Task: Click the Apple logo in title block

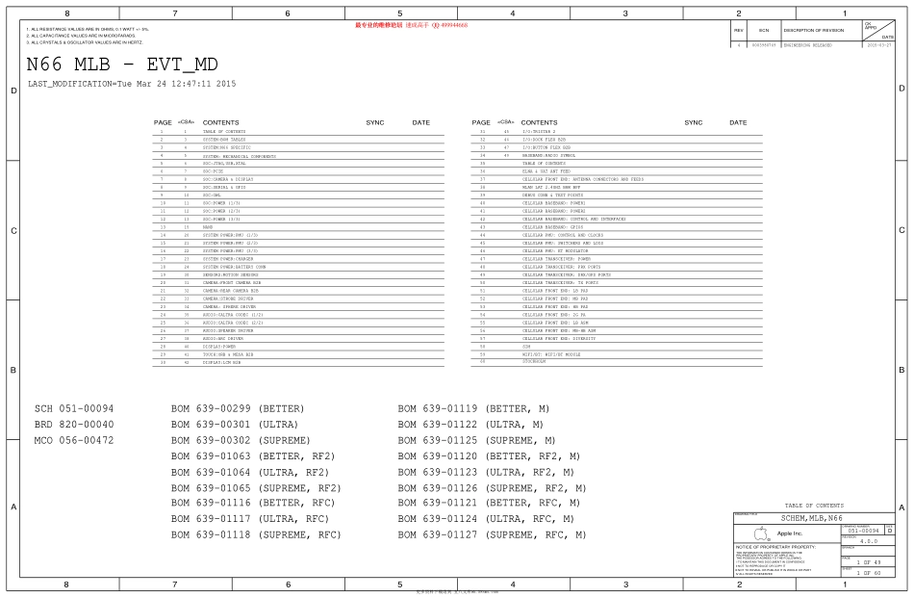Action: pos(761,533)
